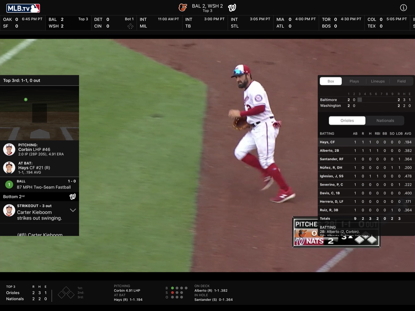Click Orioles row in bottom linescore

point(27,293)
